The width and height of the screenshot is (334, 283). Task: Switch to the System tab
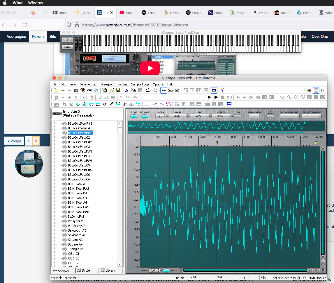[85, 271]
